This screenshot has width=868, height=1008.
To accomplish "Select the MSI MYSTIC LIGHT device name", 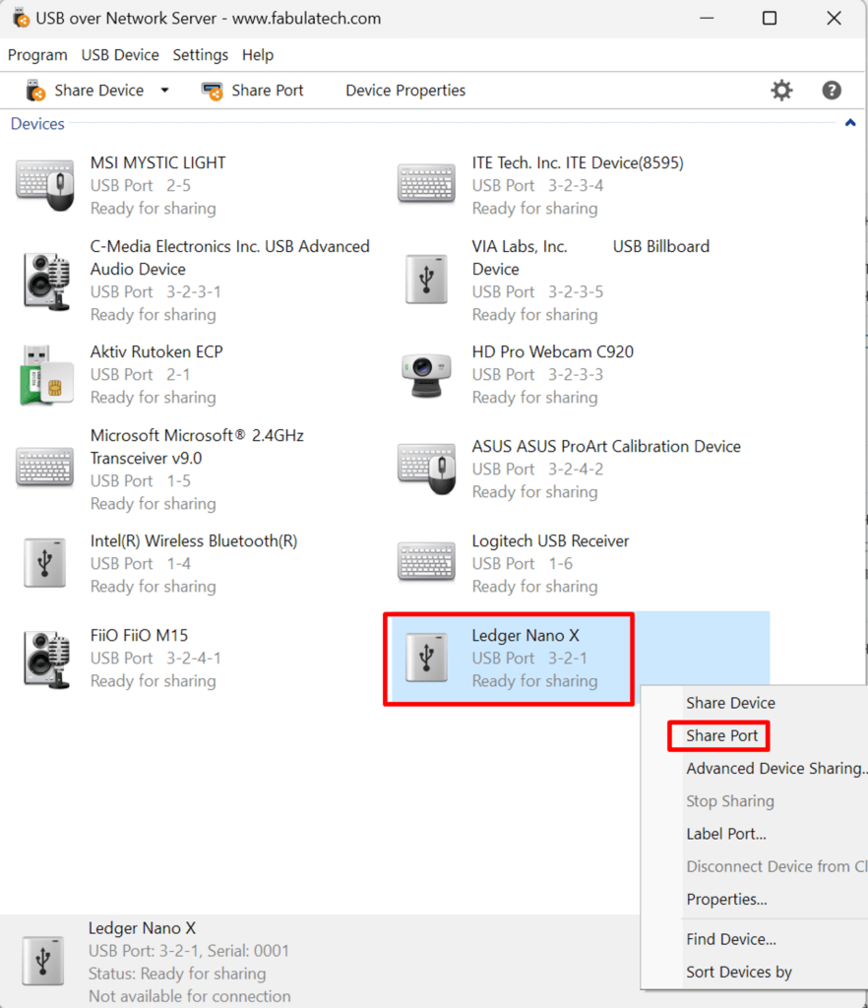I will pos(157,162).
